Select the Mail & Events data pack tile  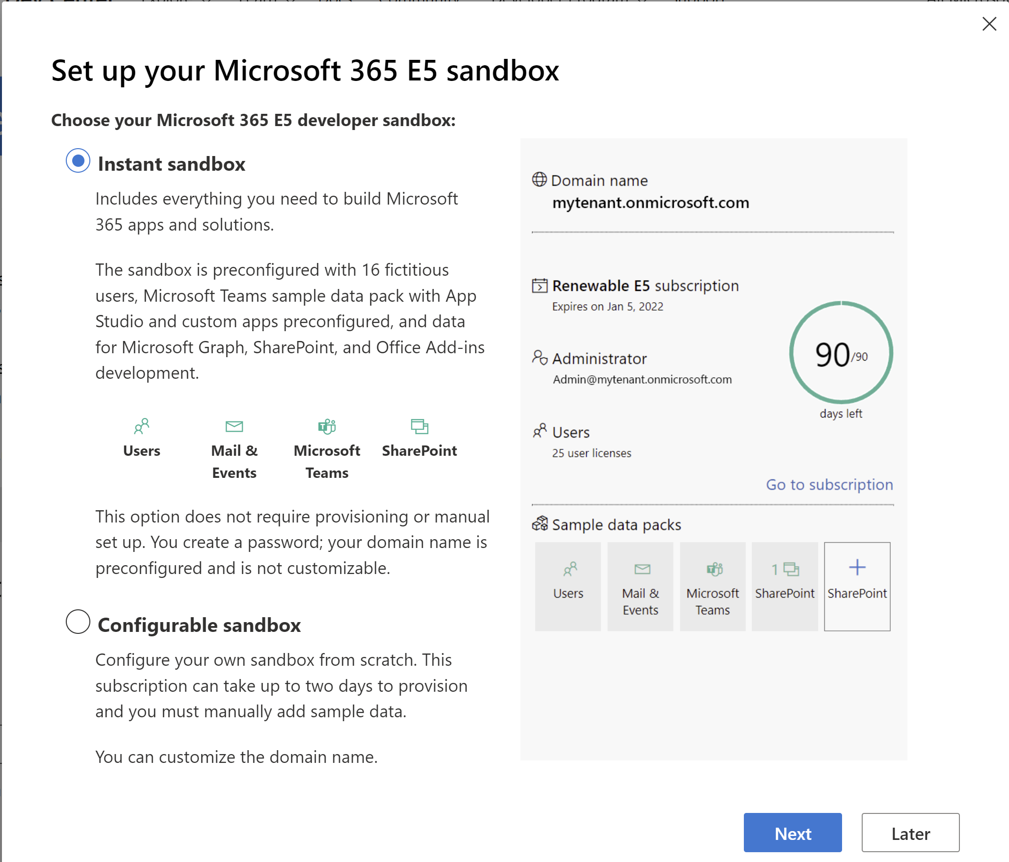pyautogui.click(x=640, y=586)
